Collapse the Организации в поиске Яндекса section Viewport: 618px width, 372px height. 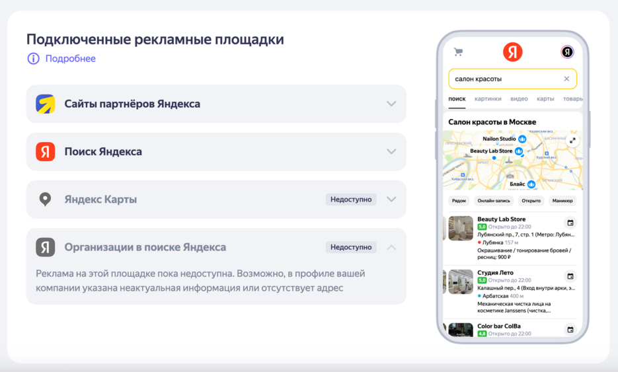(391, 247)
